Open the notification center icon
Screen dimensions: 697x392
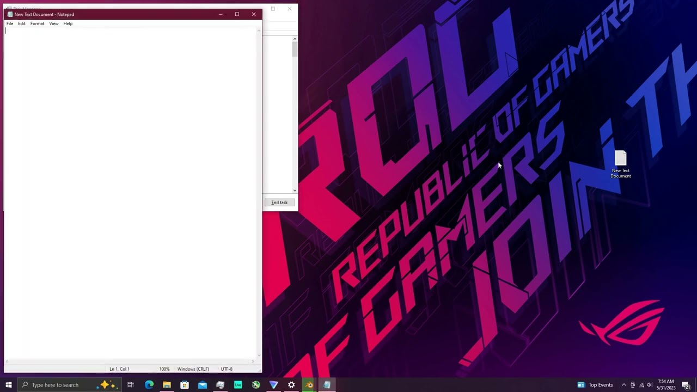click(687, 385)
